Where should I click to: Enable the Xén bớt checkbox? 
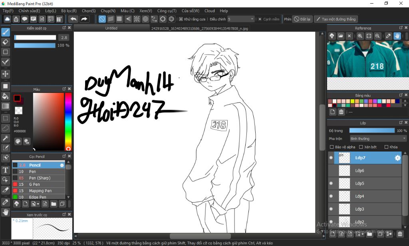coord(361,147)
